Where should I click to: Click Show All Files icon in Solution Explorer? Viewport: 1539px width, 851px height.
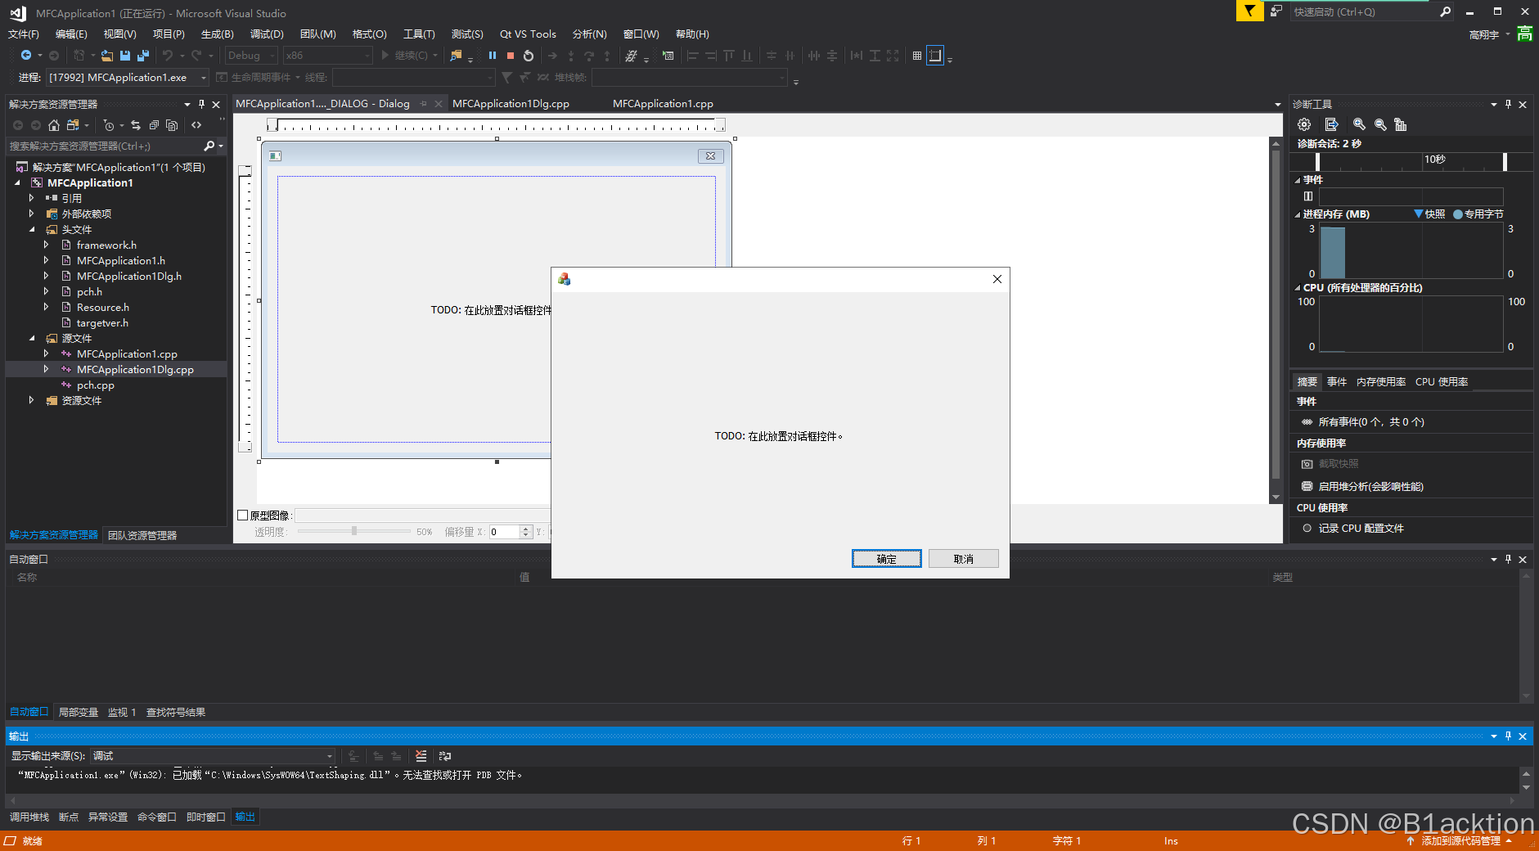point(172,125)
